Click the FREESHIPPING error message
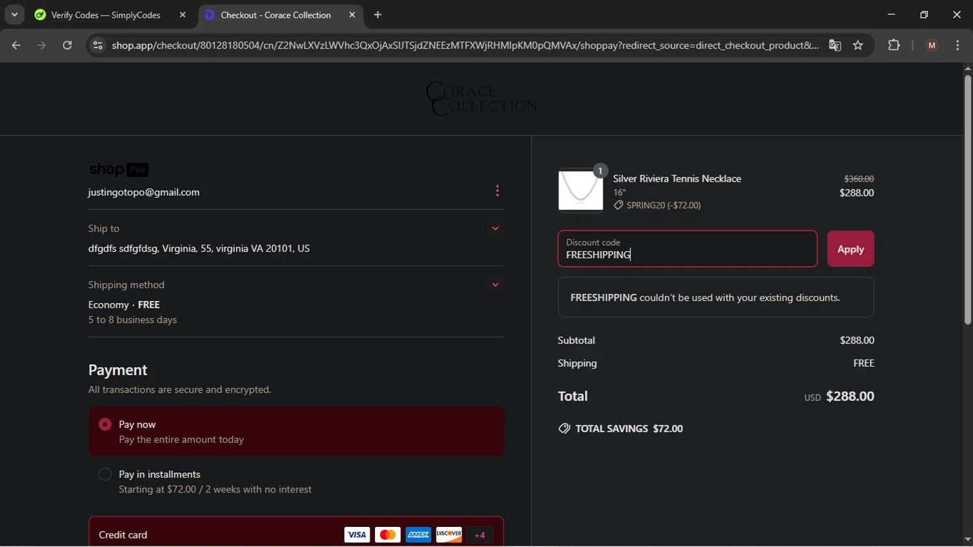This screenshot has width=973, height=547. pyautogui.click(x=716, y=297)
